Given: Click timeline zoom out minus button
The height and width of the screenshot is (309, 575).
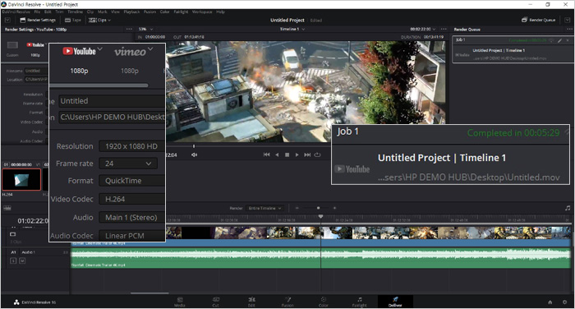Looking at the screenshot, I should pos(297,208).
